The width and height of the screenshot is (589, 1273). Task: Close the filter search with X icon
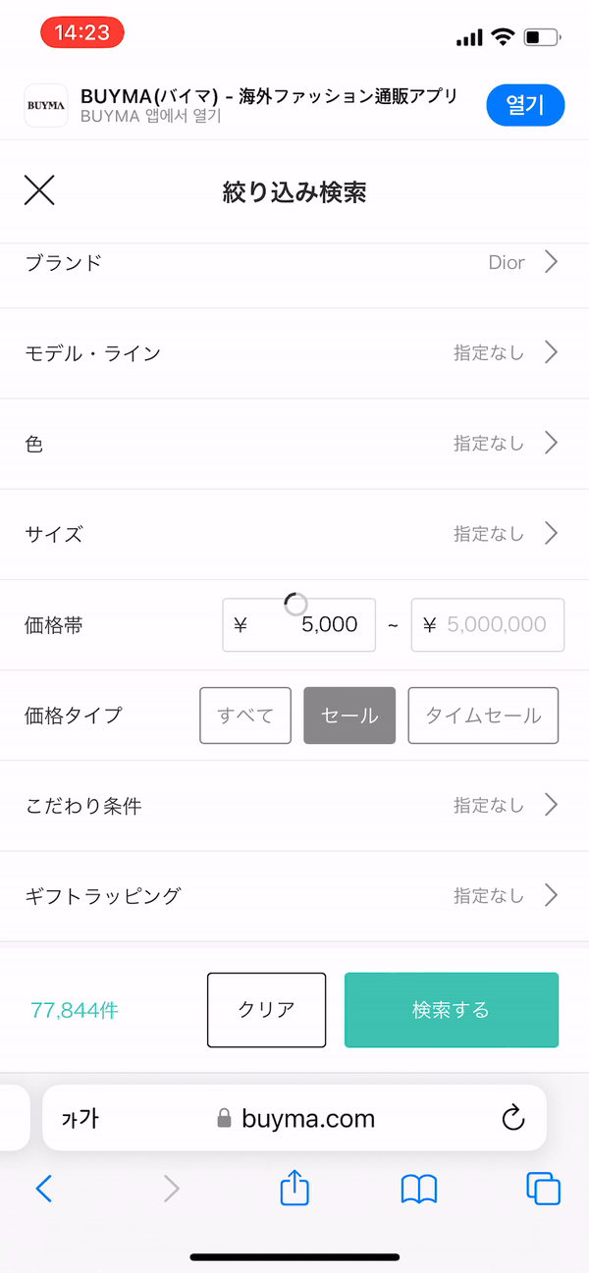pyautogui.click(x=39, y=190)
